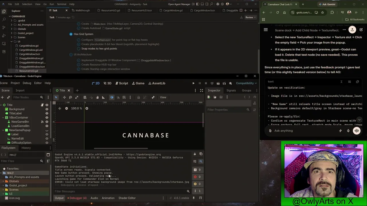This screenshot has width=367, height=206.
Task: Show the hidden NewGamePopup node
Action: pos(47,130)
